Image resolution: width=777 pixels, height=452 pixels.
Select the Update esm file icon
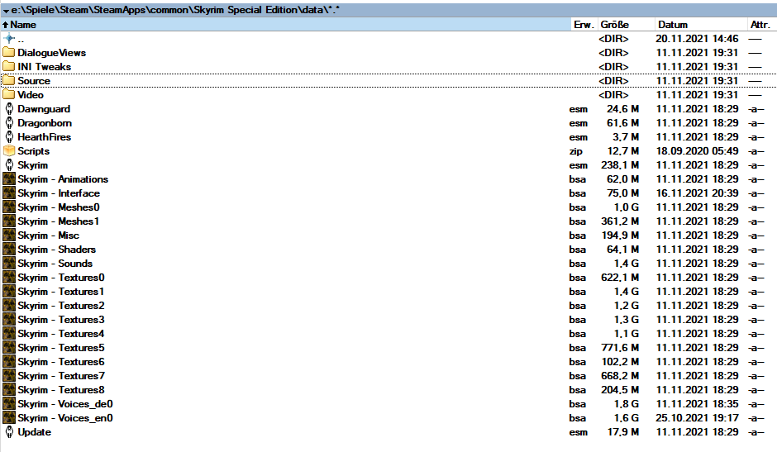pyautogui.click(x=9, y=432)
